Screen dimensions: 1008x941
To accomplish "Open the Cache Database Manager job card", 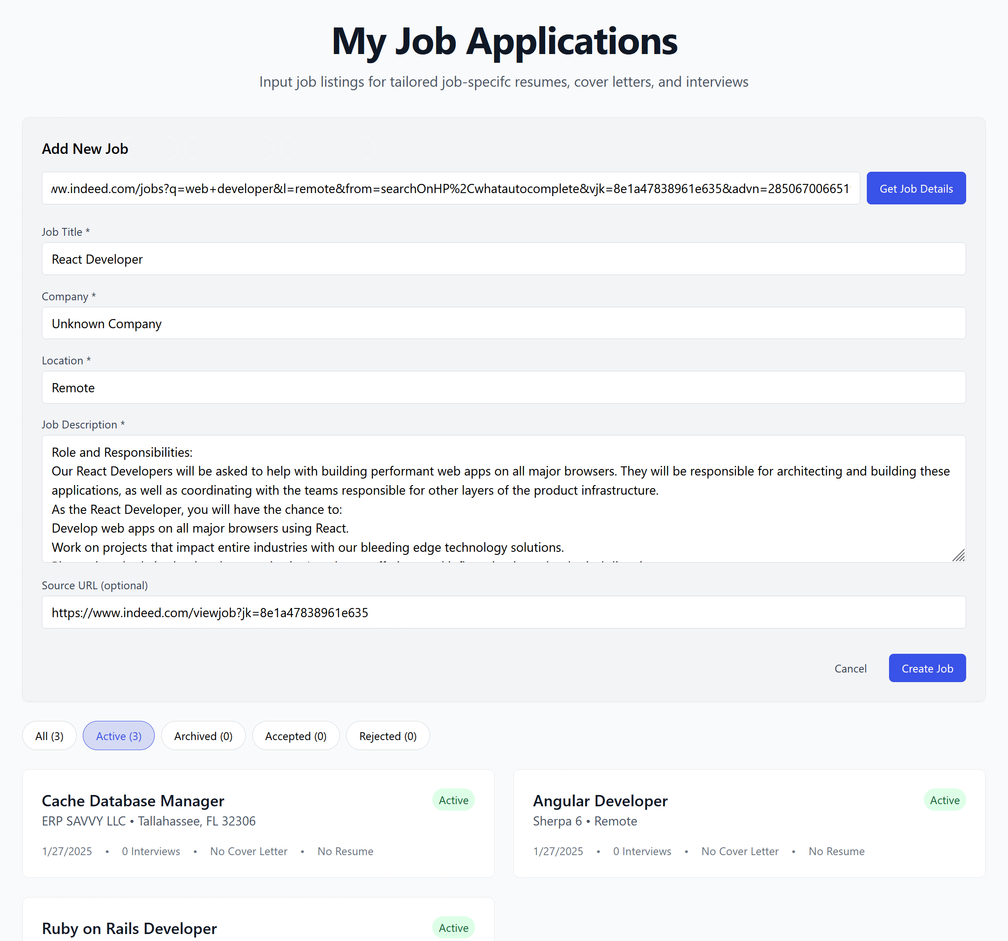I will [133, 801].
